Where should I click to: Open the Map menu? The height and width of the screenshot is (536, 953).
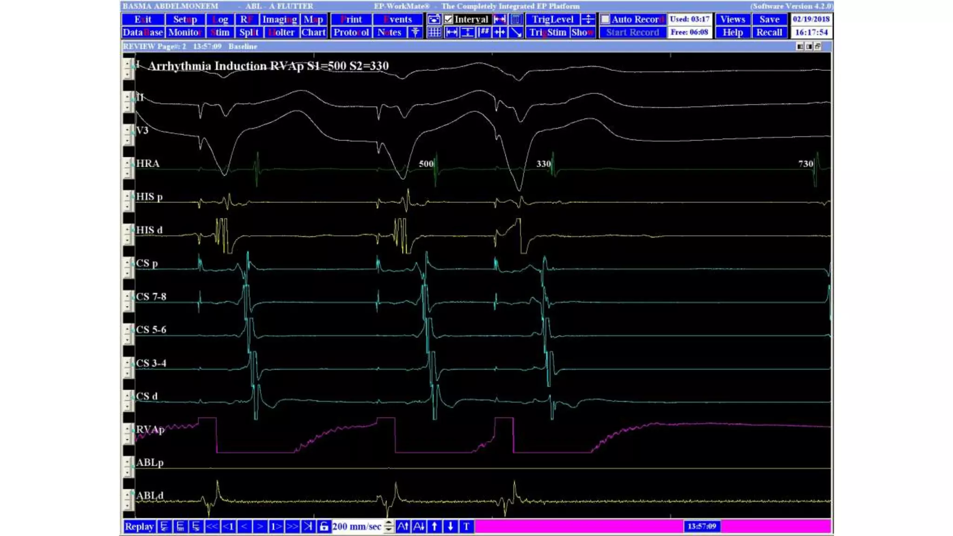[313, 20]
